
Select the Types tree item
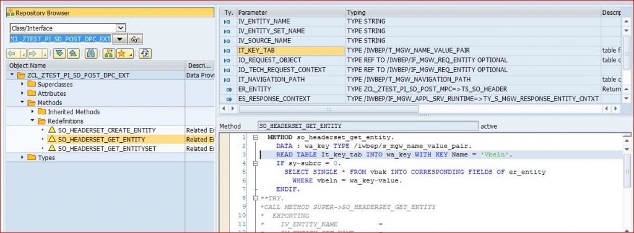click(46, 158)
